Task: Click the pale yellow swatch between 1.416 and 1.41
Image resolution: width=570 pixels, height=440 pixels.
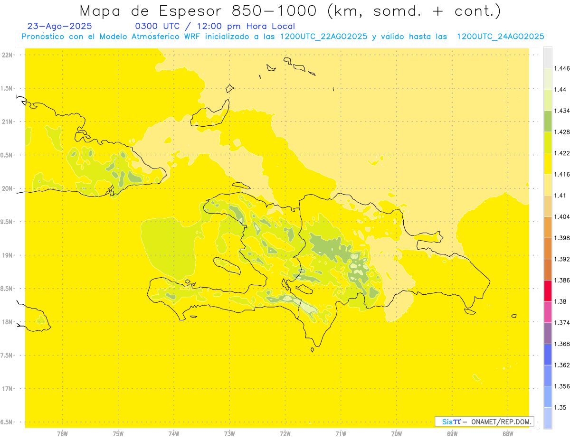Action: (548, 185)
